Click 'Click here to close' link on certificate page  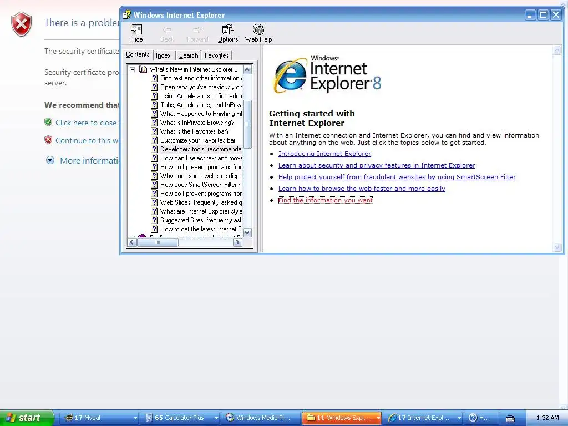coord(86,123)
